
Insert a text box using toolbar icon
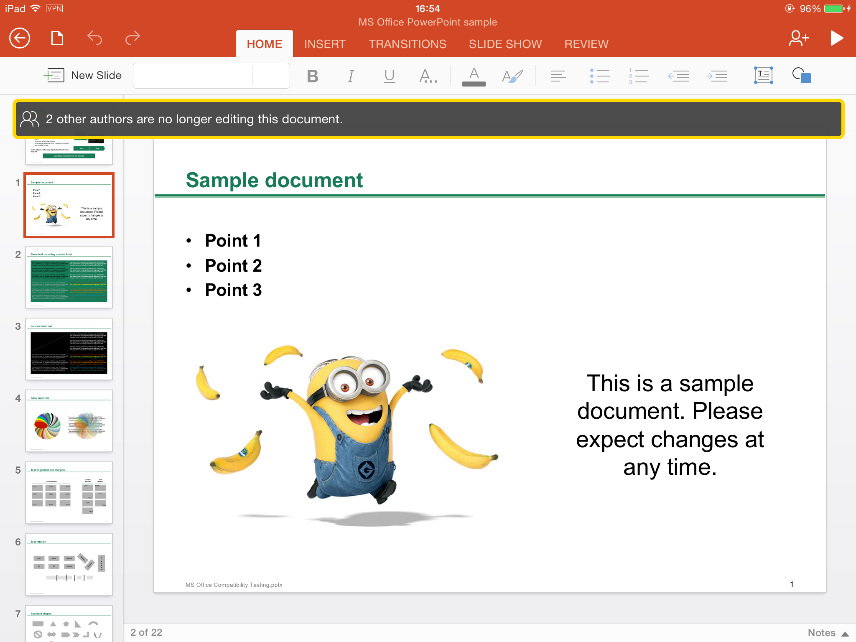click(x=763, y=76)
